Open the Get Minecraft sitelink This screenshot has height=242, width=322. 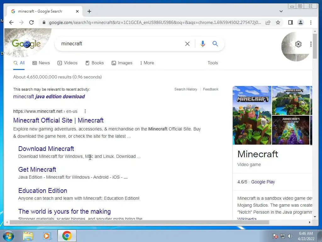click(37, 170)
